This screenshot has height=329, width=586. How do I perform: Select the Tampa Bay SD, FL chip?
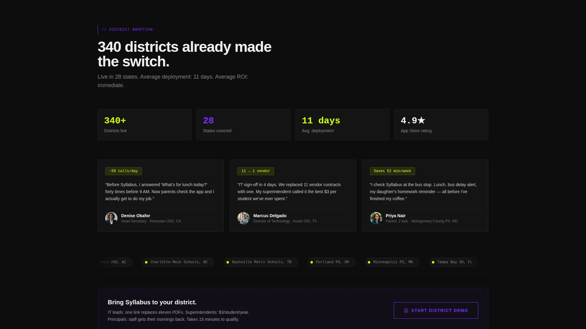coord(454,262)
